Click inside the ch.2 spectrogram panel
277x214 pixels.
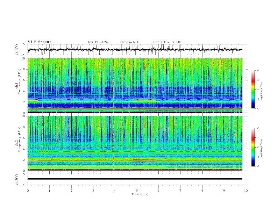(135, 143)
